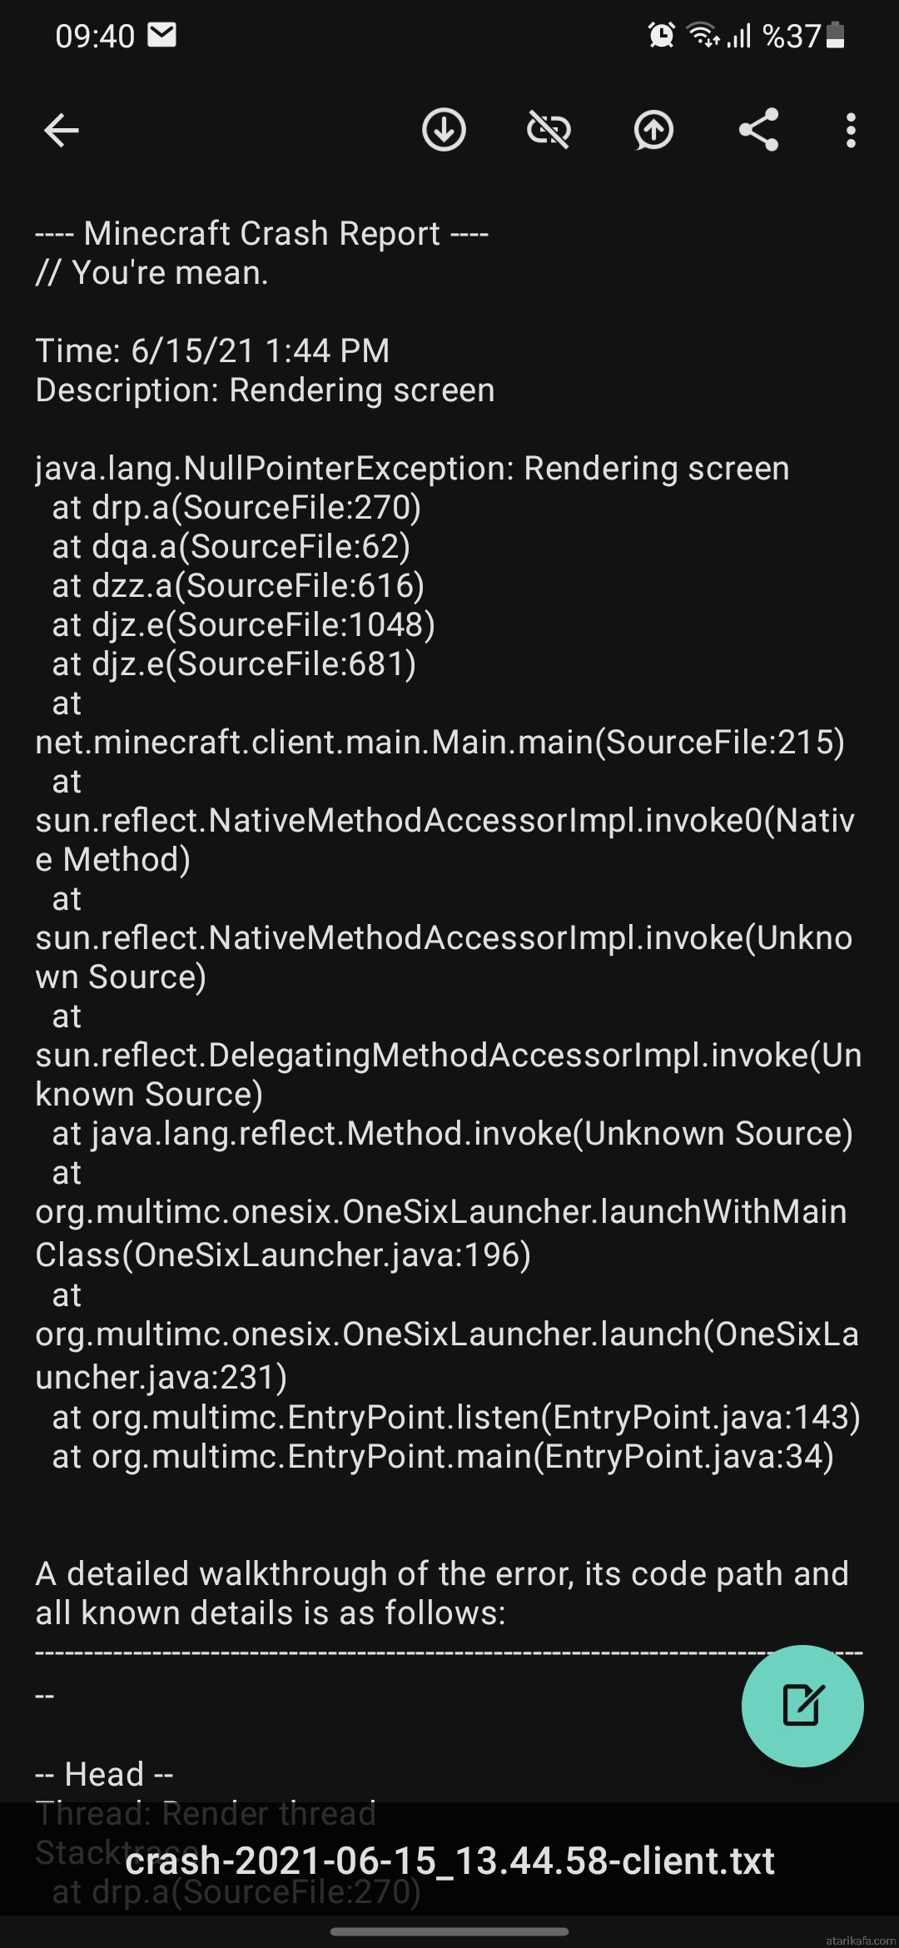Image resolution: width=899 pixels, height=1948 pixels.
Task: Tap the NullPointerException error line
Action: [412, 468]
